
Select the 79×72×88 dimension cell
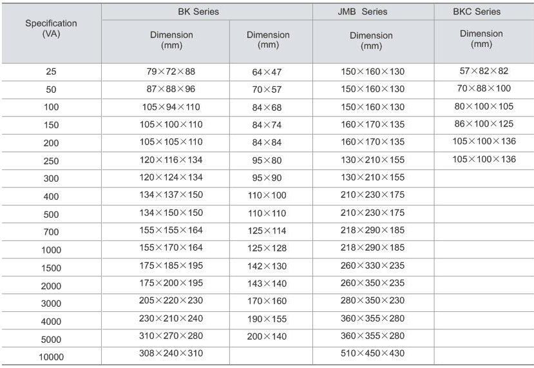[x=166, y=72]
